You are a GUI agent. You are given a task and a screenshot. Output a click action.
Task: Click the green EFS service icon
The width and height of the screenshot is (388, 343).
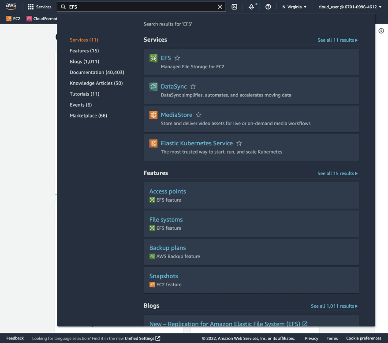153,58
